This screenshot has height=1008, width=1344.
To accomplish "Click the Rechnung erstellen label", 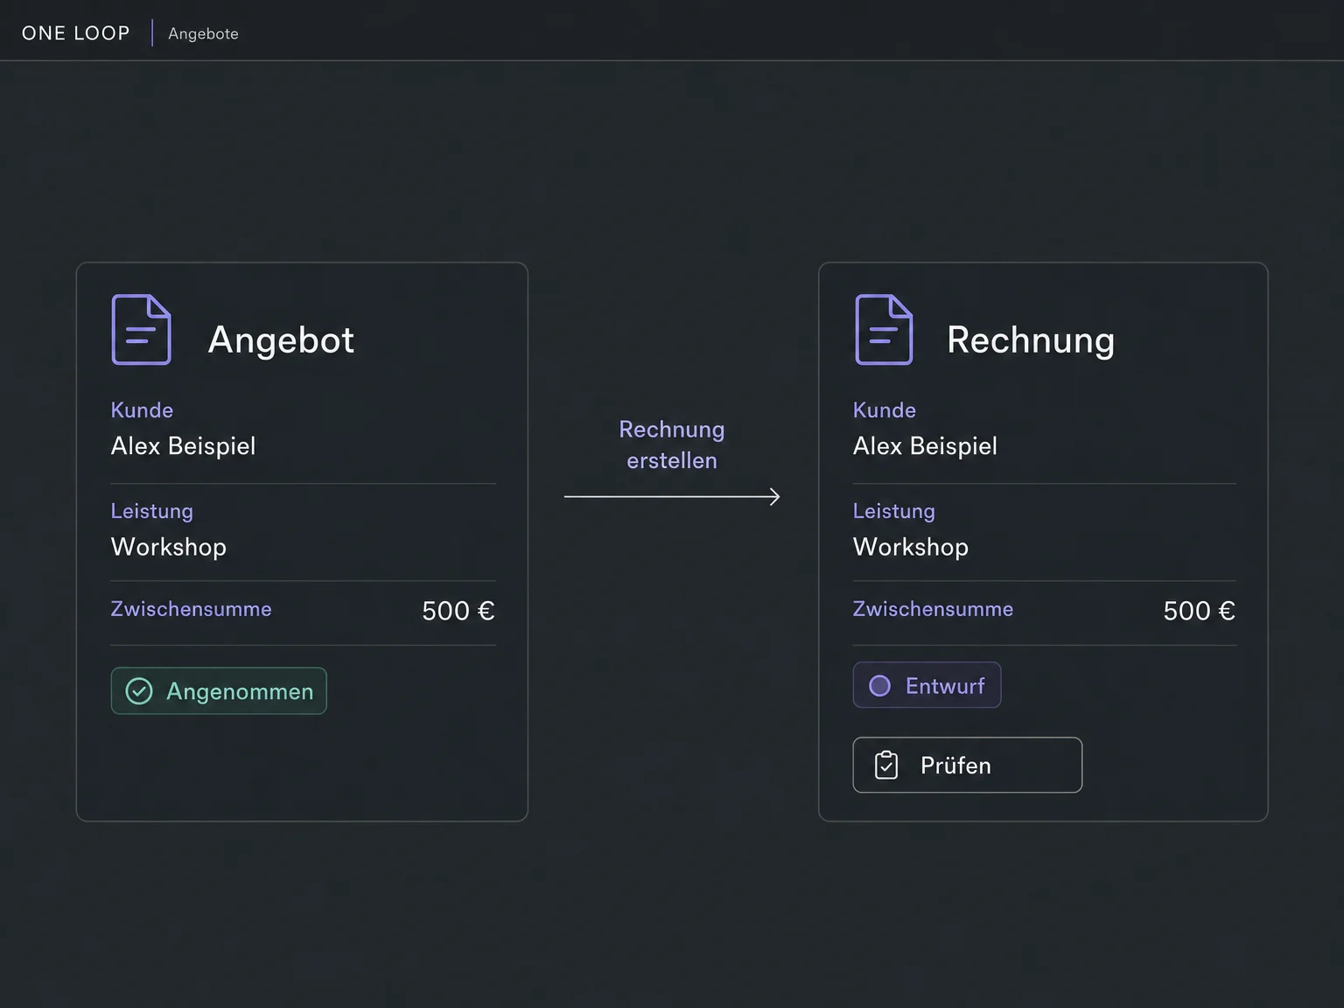I will tap(672, 444).
